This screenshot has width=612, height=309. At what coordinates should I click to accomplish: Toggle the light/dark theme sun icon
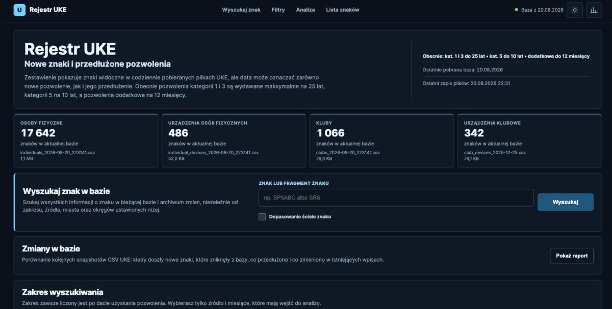[575, 10]
